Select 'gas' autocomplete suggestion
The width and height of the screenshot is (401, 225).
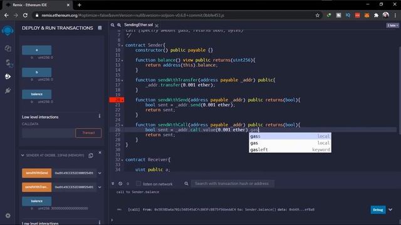[290, 143]
